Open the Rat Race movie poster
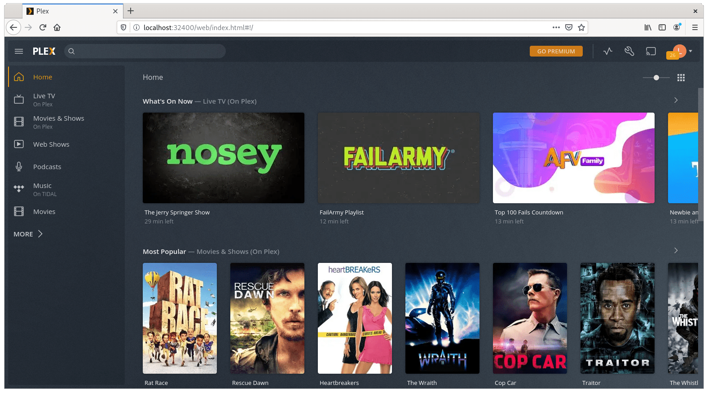The image size is (708, 393). (180, 318)
